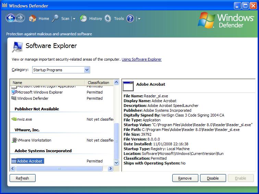Click the Startup Value detail line

[188, 125]
